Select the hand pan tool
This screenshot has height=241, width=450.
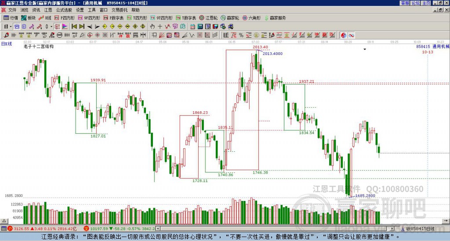[152, 26]
